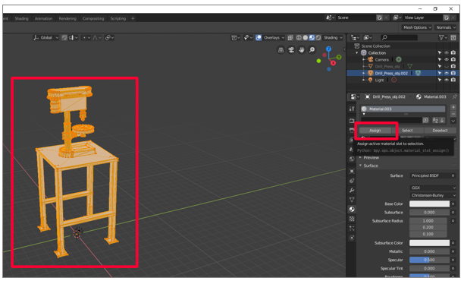
Task: Click the outliner search field
Action: (400, 37)
